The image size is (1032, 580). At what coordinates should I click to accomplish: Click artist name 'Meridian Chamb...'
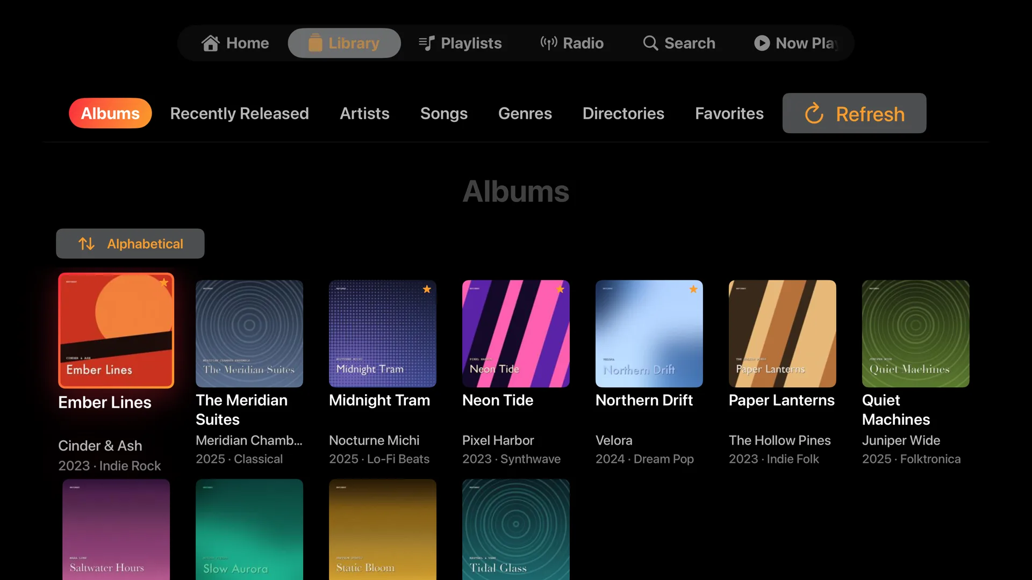pos(249,440)
